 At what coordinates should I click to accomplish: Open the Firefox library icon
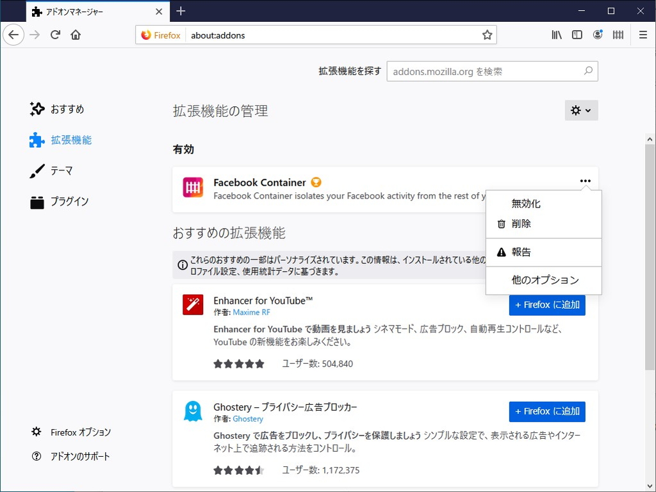coord(556,35)
